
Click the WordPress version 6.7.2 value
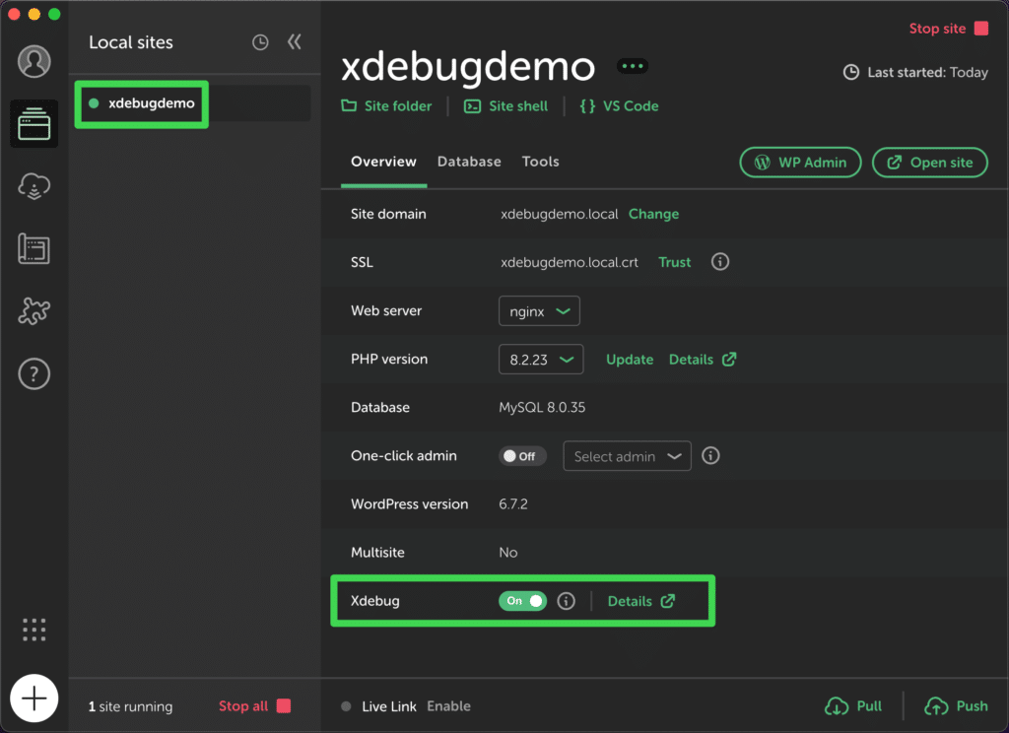point(513,503)
